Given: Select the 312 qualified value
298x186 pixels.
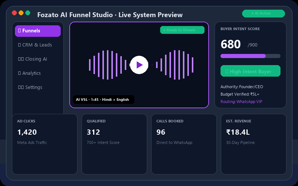Looking at the screenshot, I should coord(93,132).
